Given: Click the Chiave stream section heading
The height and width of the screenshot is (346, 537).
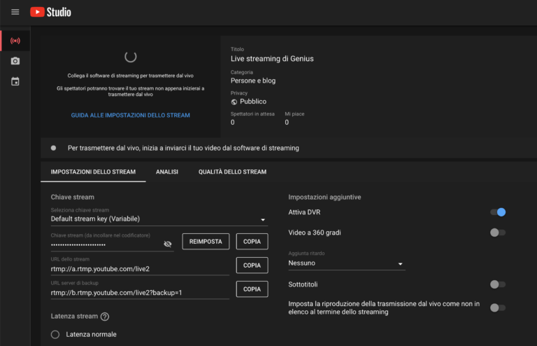Looking at the screenshot, I should pos(73,198).
